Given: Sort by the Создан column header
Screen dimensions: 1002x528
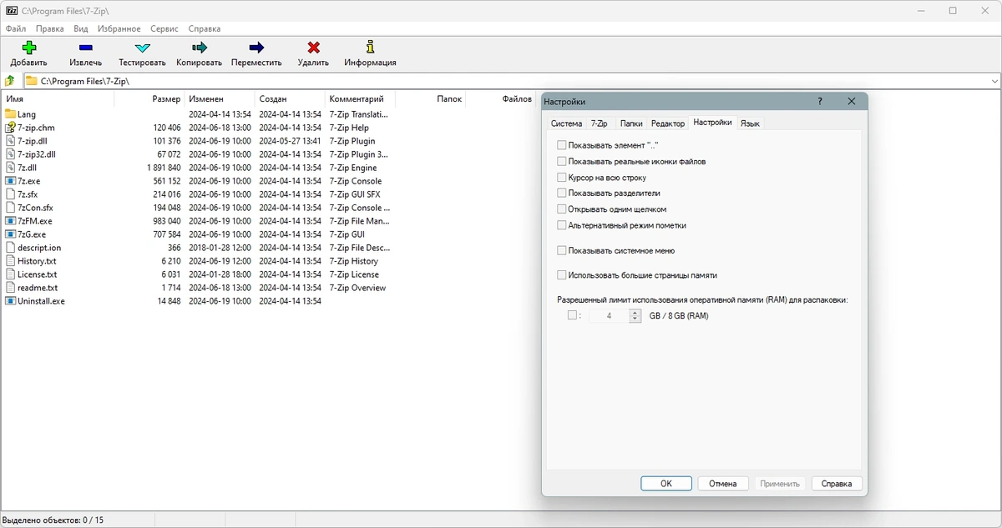Looking at the screenshot, I should tap(290, 98).
